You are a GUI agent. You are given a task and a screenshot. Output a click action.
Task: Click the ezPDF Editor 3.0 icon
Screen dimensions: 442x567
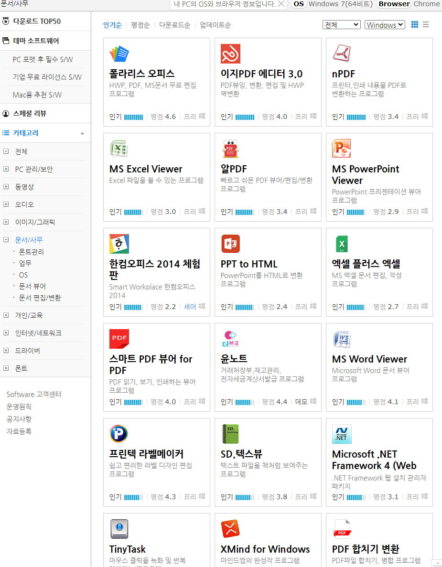pyautogui.click(x=230, y=53)
